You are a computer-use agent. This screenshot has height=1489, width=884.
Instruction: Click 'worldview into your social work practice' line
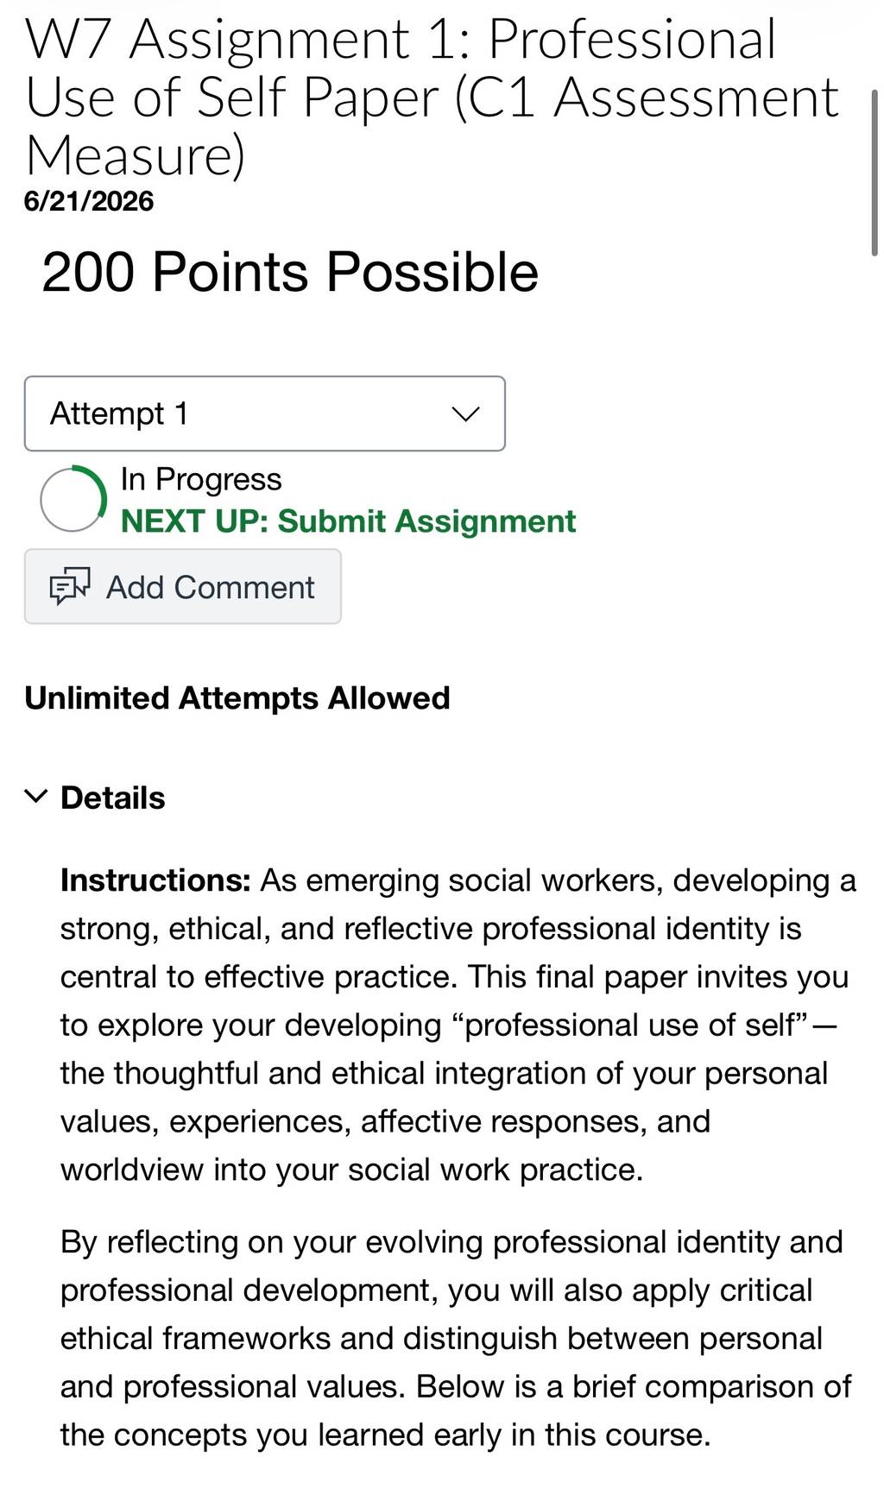tap(351, 1170)
